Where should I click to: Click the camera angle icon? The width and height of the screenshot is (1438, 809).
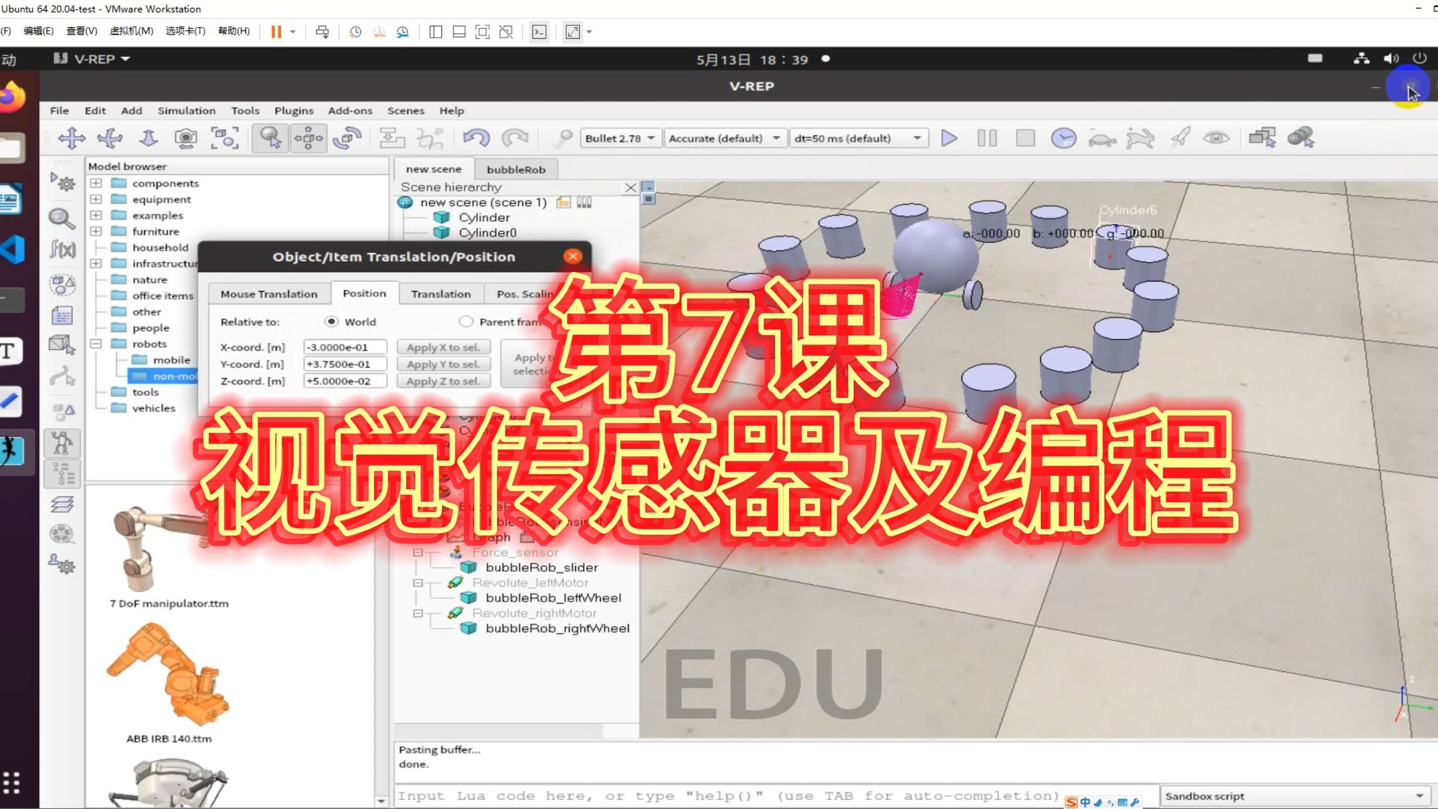[x=186, y=138]
